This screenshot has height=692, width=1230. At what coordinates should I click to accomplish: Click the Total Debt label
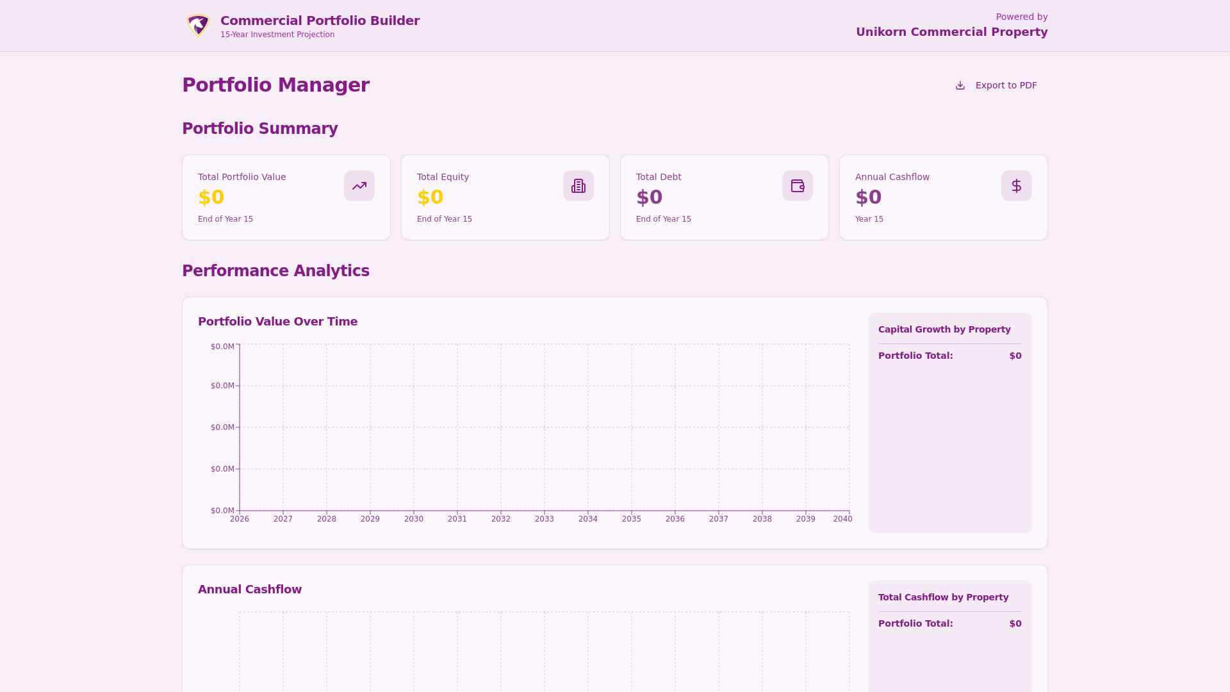point(659,177)
